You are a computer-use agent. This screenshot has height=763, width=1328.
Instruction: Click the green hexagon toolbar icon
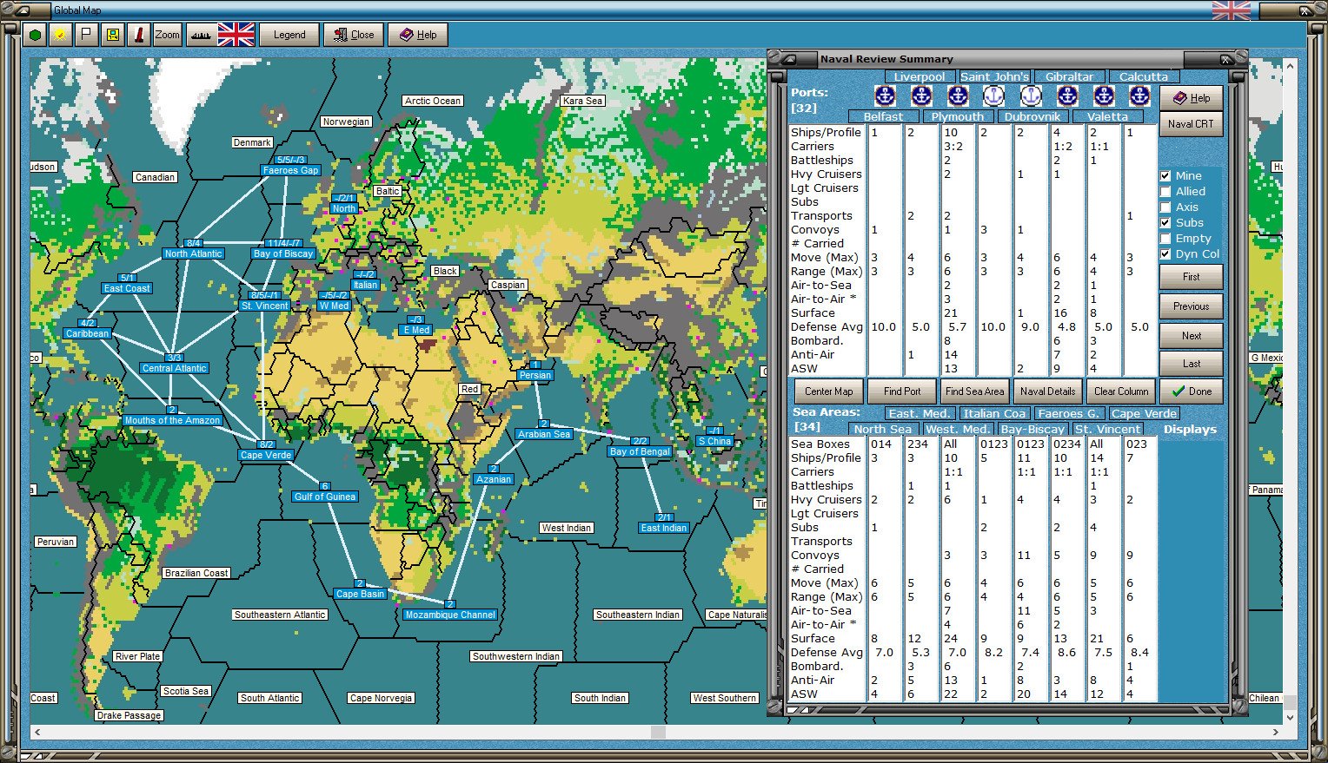click(35, 35)
